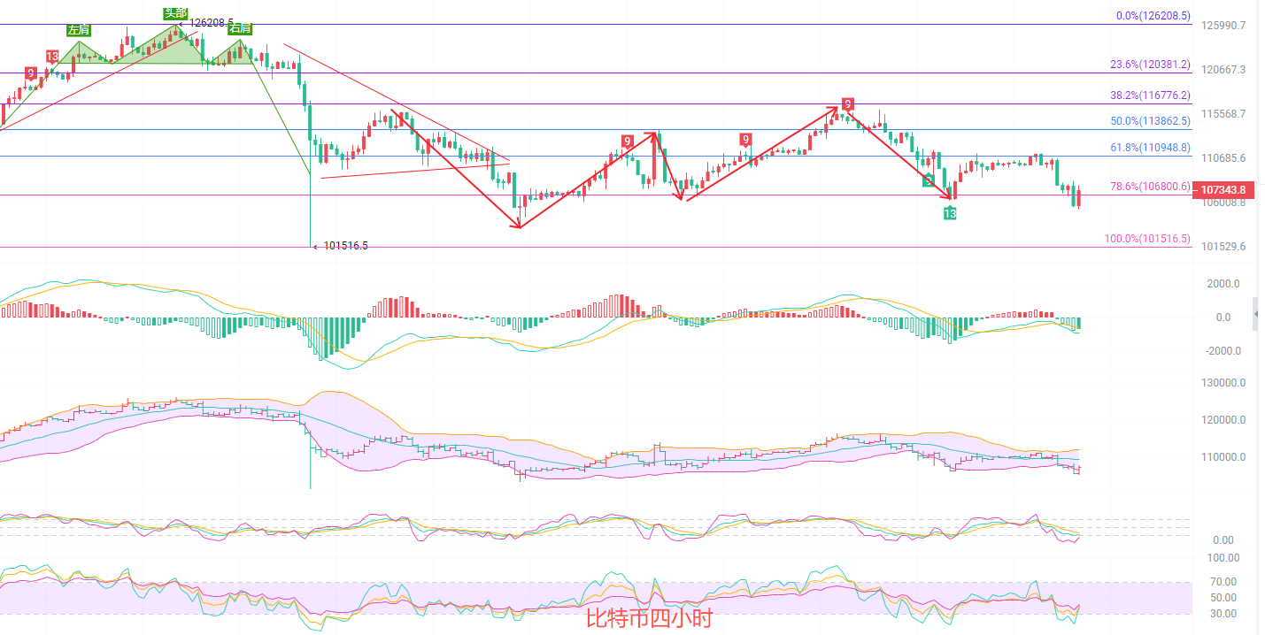Click the 右肩 right shoulder pattern label
Viewport: 1265px width, 635px height.
pos(240,28)
